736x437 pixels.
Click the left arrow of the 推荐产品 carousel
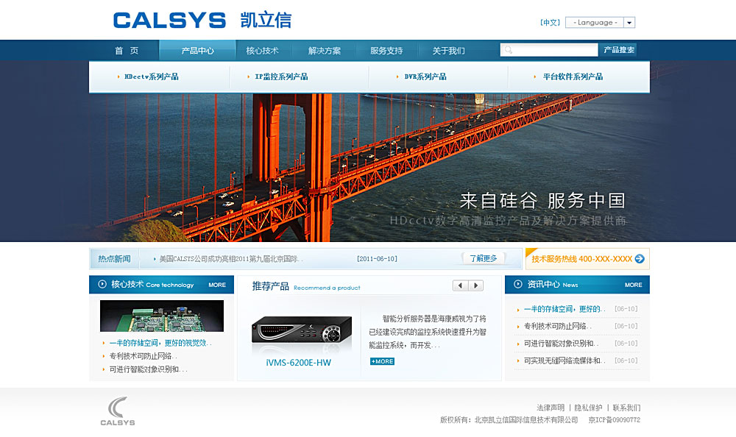point(460,285)
